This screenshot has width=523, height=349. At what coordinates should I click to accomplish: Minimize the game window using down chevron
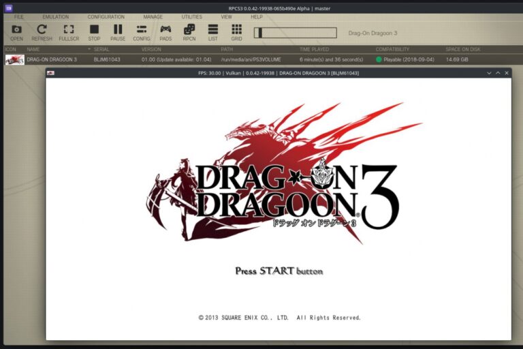(489, 73)
